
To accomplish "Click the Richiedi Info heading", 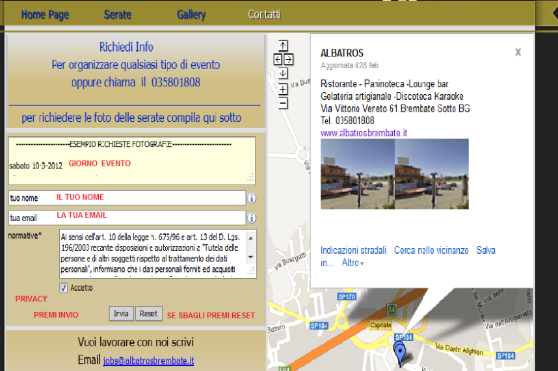I will [x=126, y=47].
